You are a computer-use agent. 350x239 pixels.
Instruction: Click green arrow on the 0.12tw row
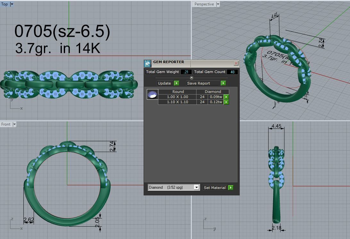click(226, 102)
